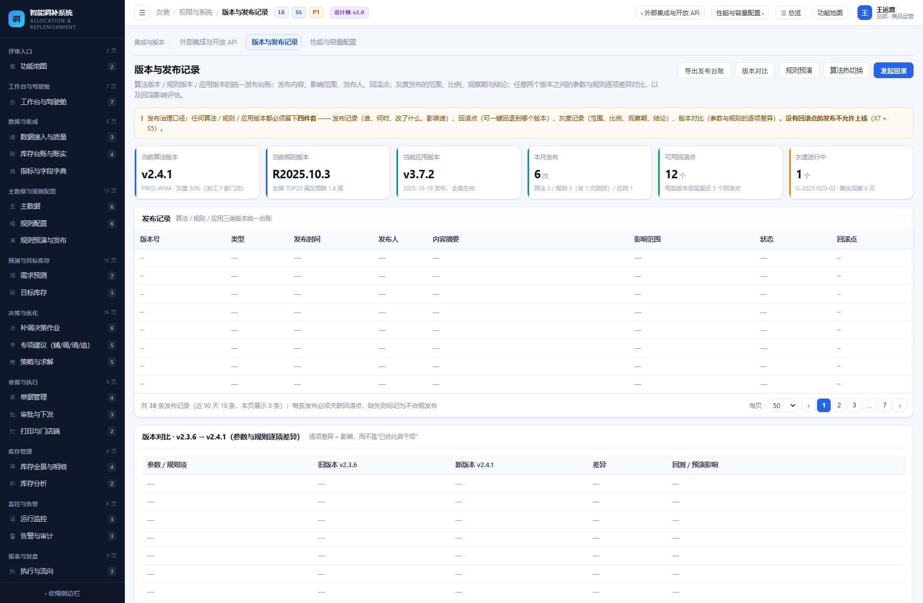Open the page size 50 dropdown
Screen dimensions: 923x603
click(x=782, y=405)
